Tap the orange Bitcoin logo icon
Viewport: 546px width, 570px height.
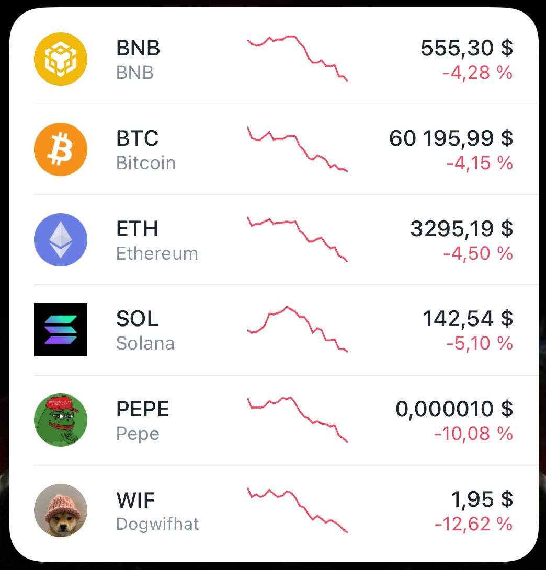(61, 149)
